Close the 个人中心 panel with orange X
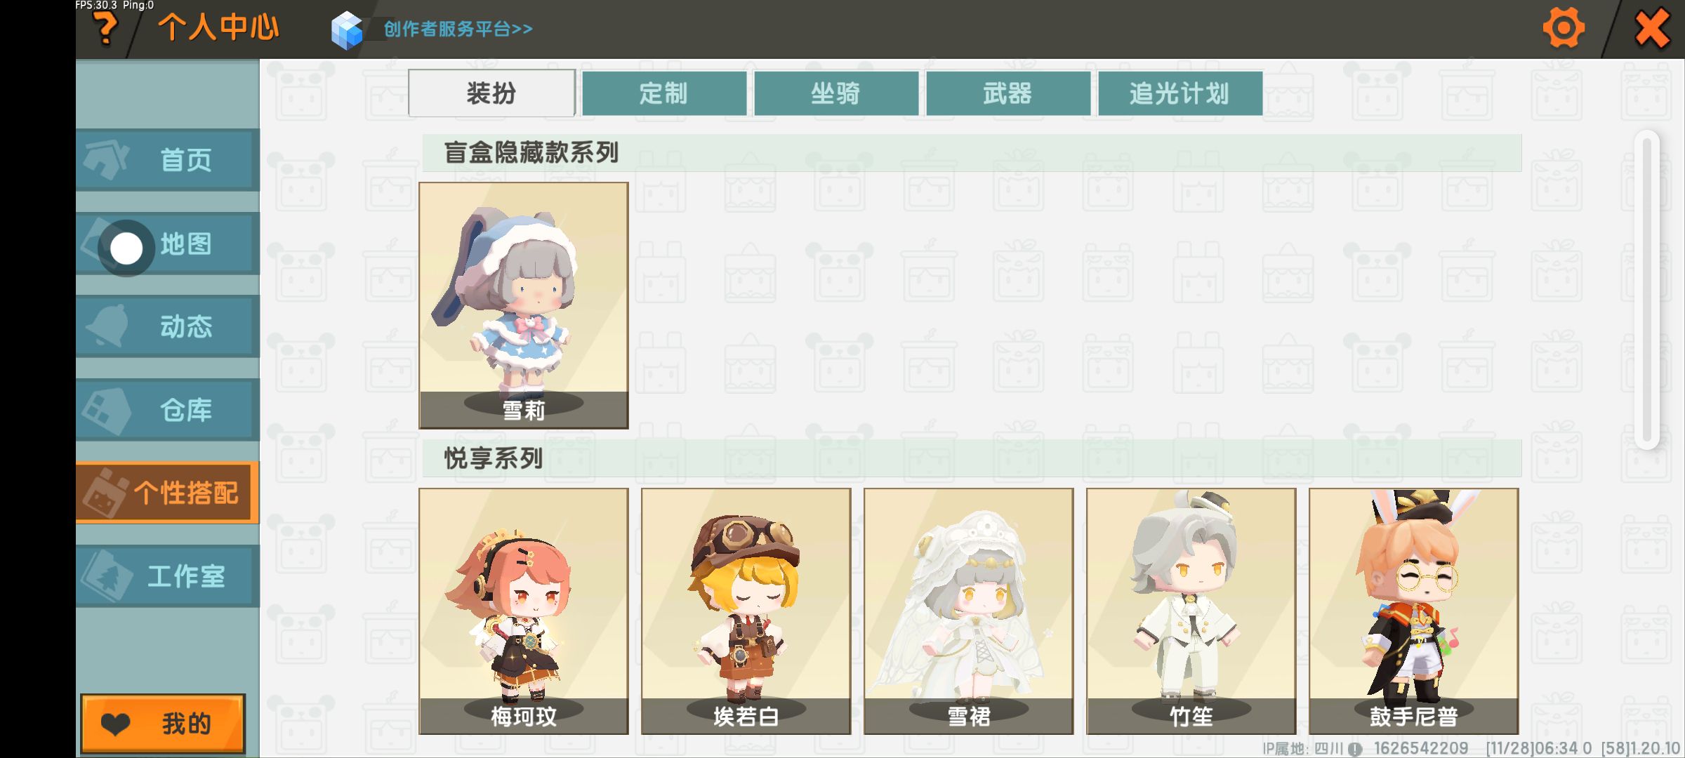This screenshot has height=758, width=1685. (x=1652, y=29)
